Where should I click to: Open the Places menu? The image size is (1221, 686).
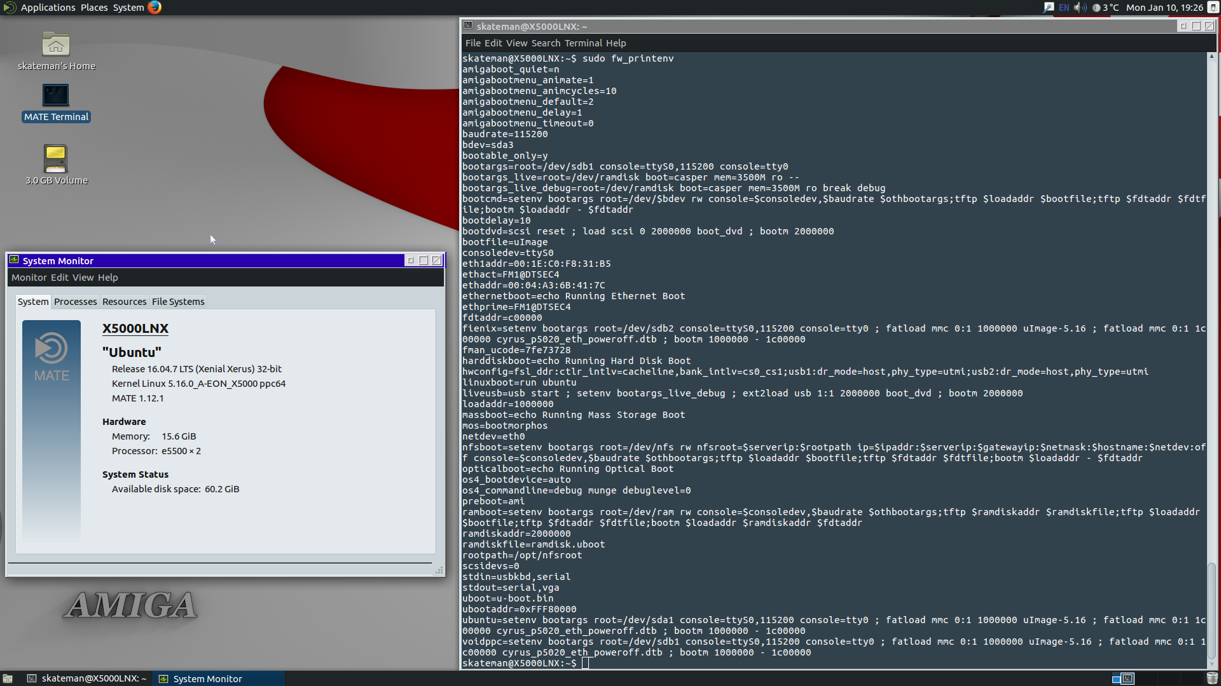tap(94, 8)
